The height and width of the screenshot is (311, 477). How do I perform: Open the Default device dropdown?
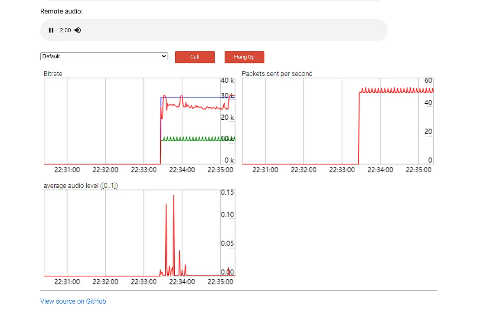104,56
